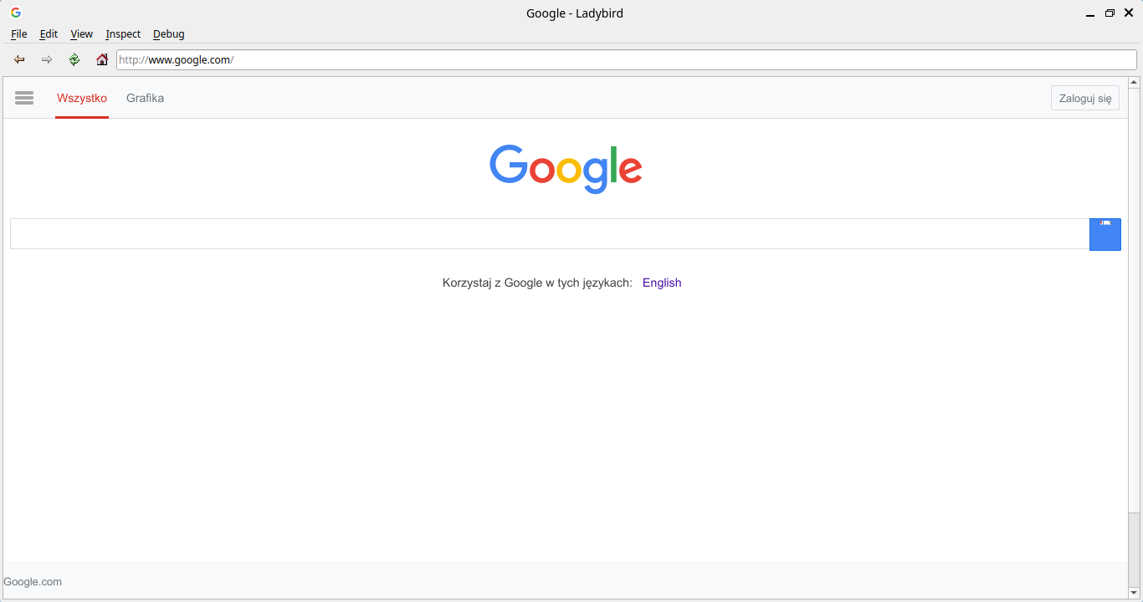Go forward with the forward arrow
The height and width of the screenshot is (602, 1143).
coord(47,59)
